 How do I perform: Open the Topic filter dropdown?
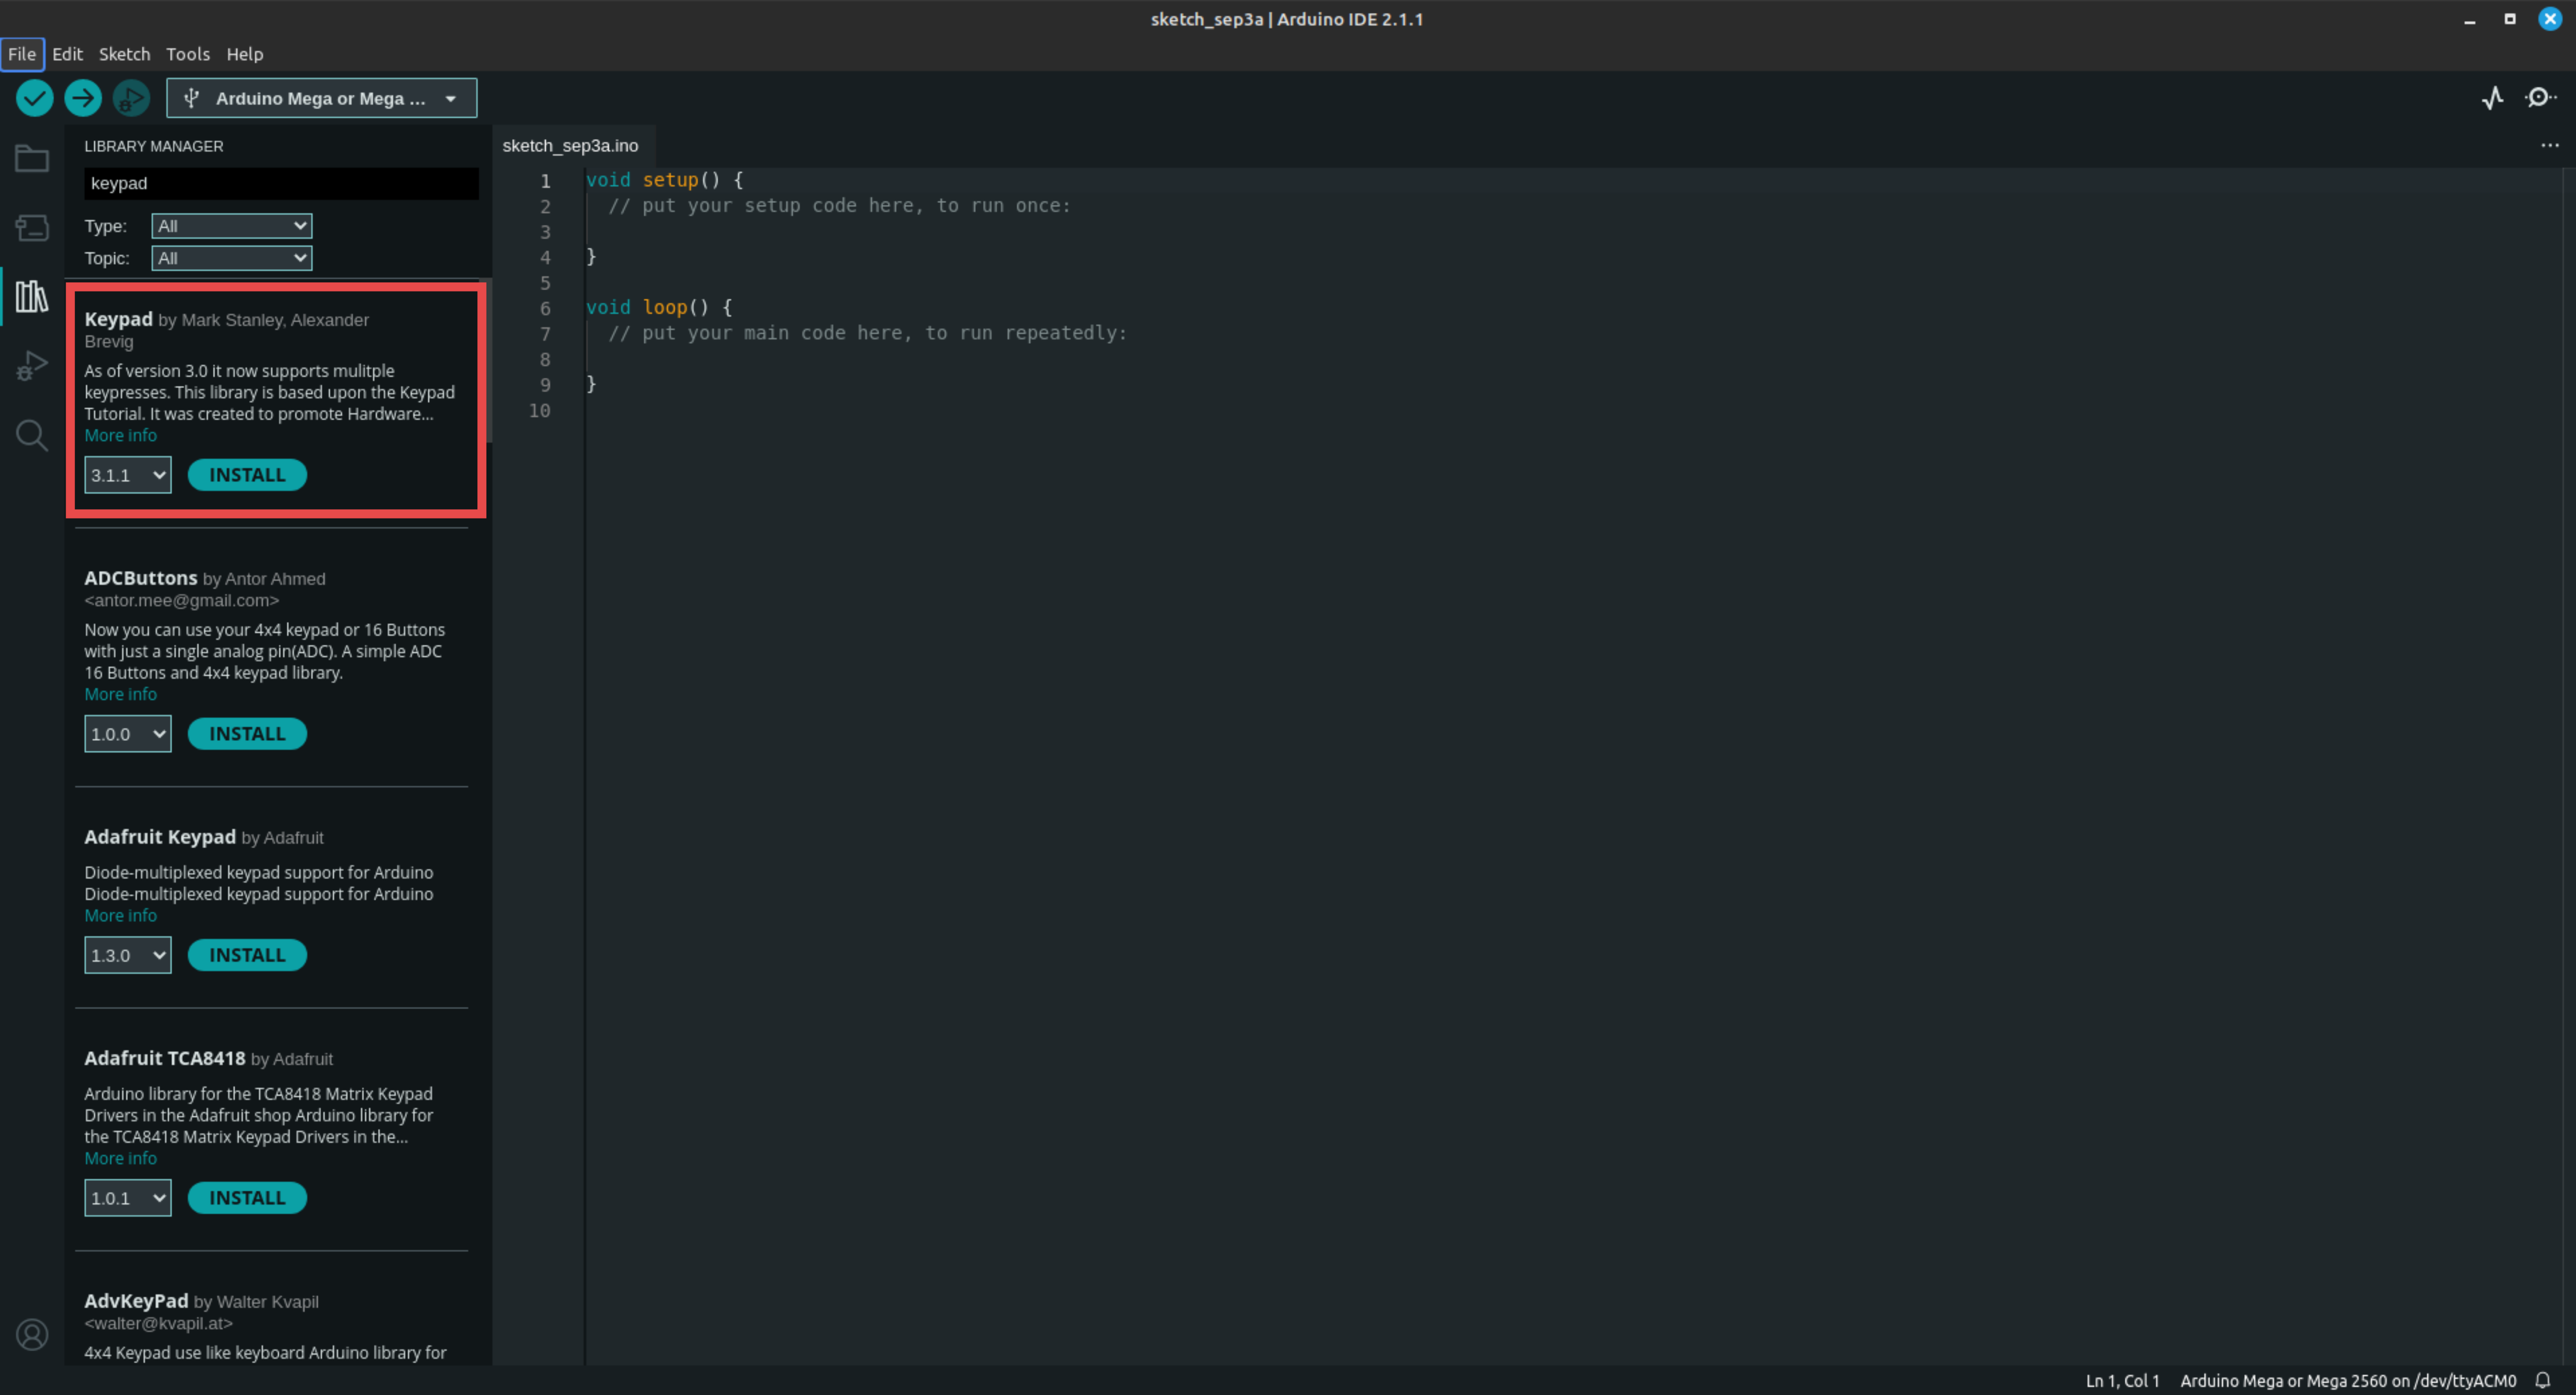(x=232, y=258)
